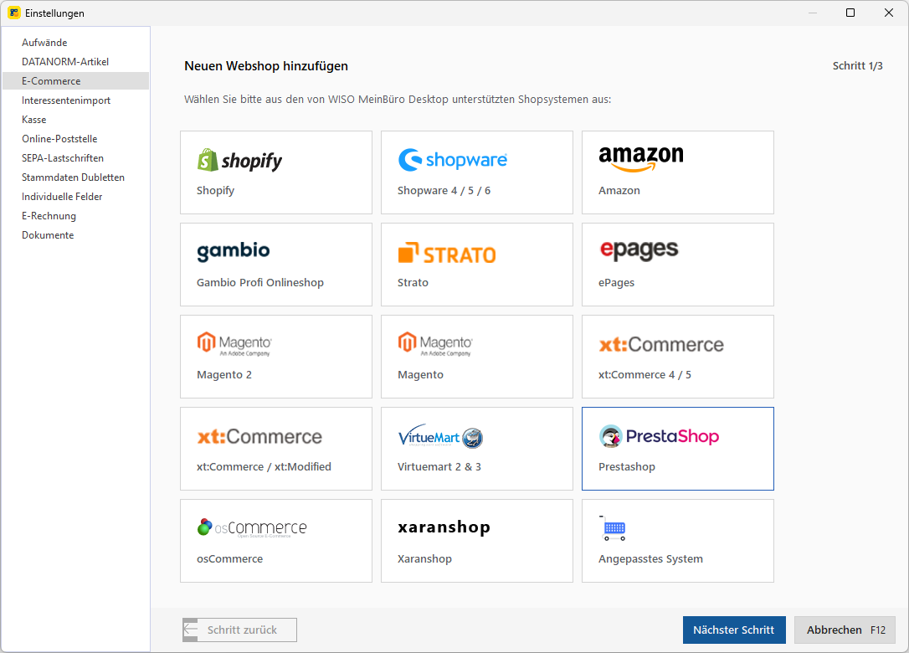Click the WISO MeinBüro app icon in title bar
Viewport: 909px width, 653px height.
click(14, 13)
